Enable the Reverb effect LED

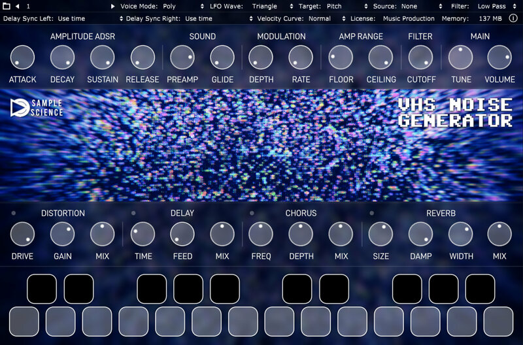[372, 214]
